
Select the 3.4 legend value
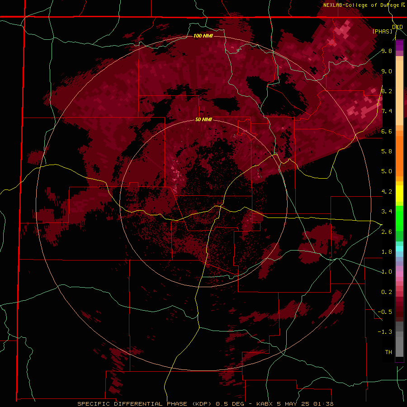(387, 212)
